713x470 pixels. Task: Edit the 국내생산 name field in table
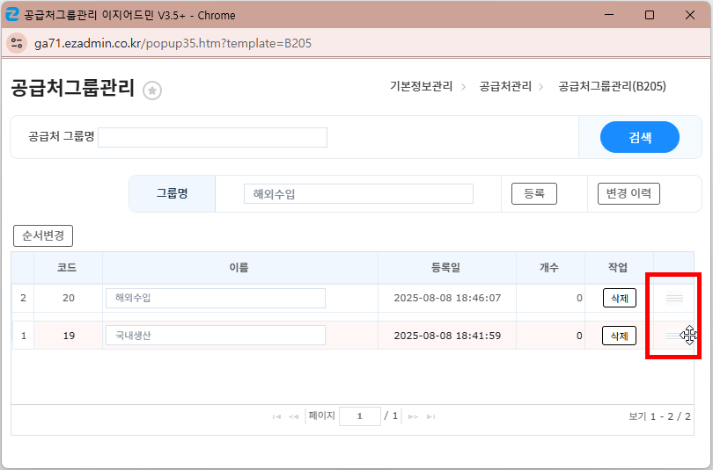pos(215,336)
